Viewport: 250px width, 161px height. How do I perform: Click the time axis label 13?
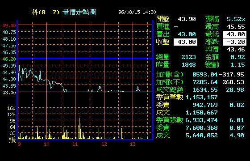(x=133, y=144)
